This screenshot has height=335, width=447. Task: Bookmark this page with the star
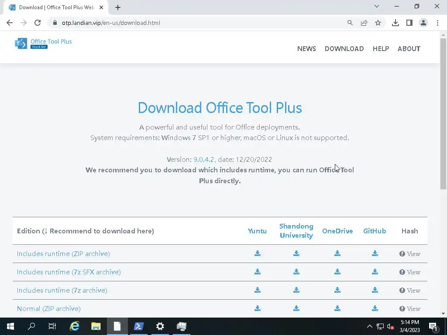click(378, 23)
